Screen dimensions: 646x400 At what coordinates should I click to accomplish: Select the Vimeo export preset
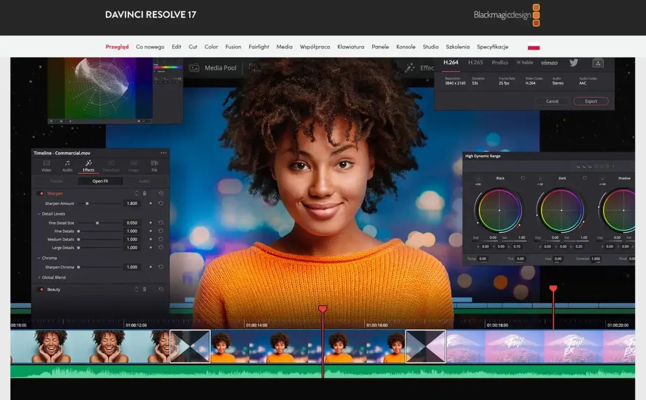click(549, 63)
